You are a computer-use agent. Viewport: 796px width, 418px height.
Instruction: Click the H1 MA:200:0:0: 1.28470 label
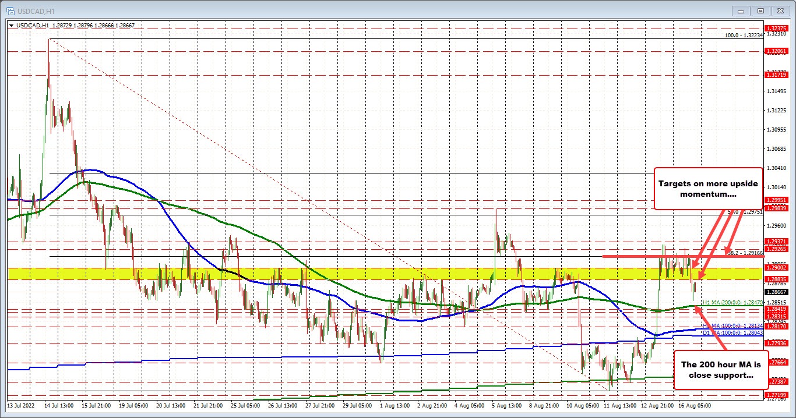(732, 303)
